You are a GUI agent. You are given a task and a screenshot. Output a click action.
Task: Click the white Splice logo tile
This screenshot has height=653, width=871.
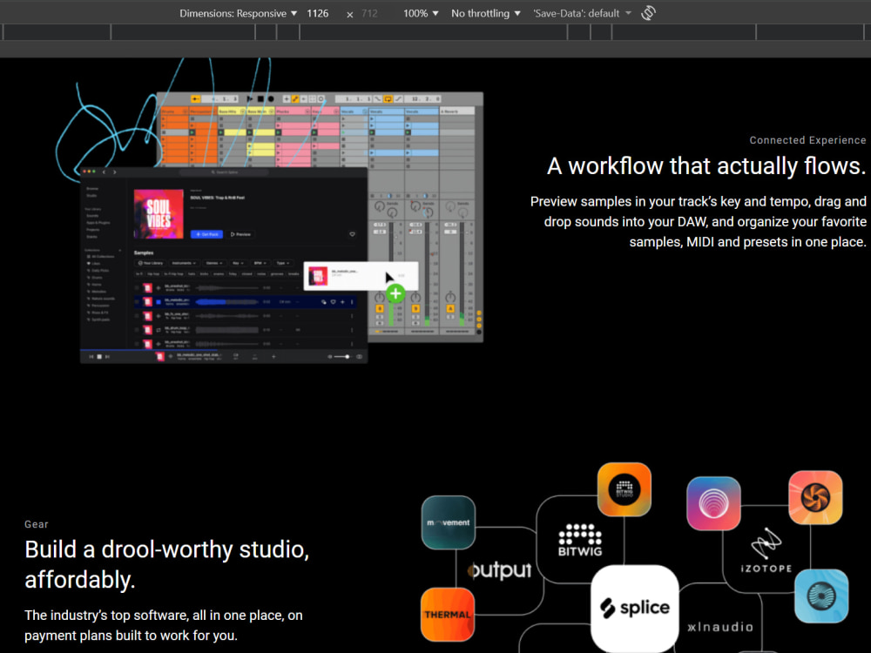[635, 608]
